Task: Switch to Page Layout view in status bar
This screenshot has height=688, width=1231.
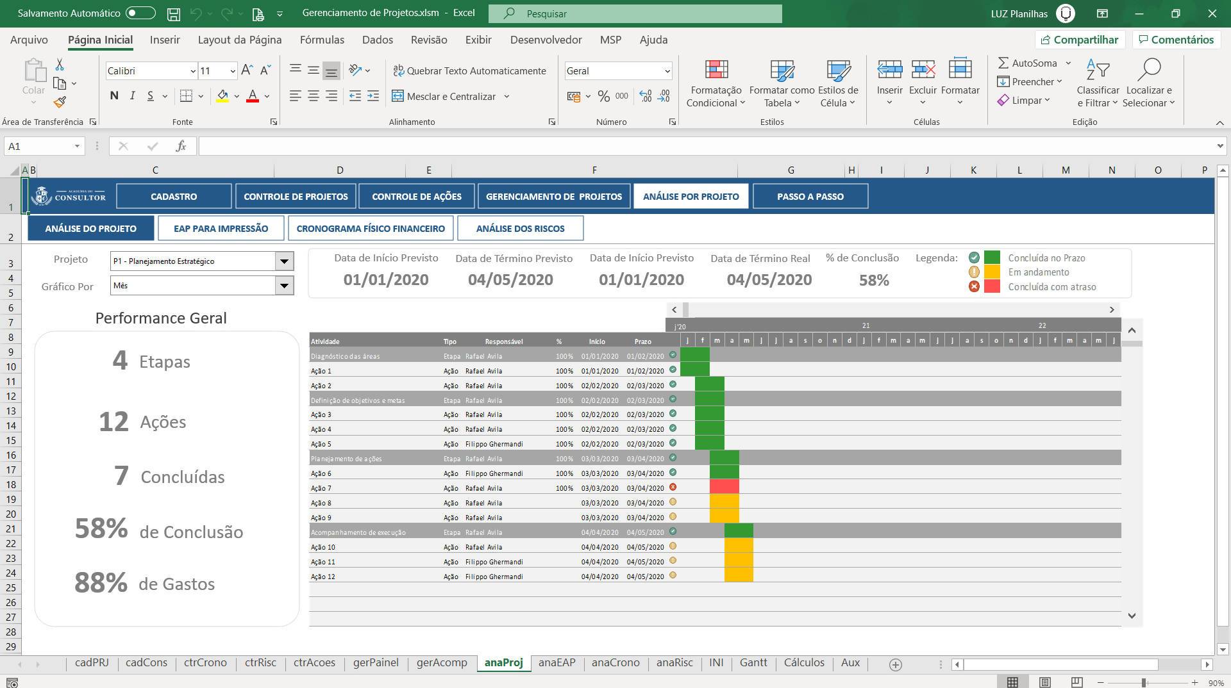Action: coord(1045,682)
